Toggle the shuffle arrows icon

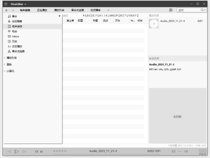click(186, 151)
